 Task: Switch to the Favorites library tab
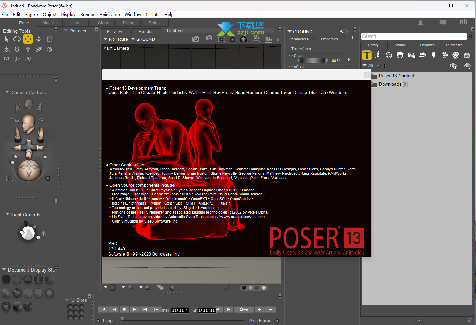(427, 45)
